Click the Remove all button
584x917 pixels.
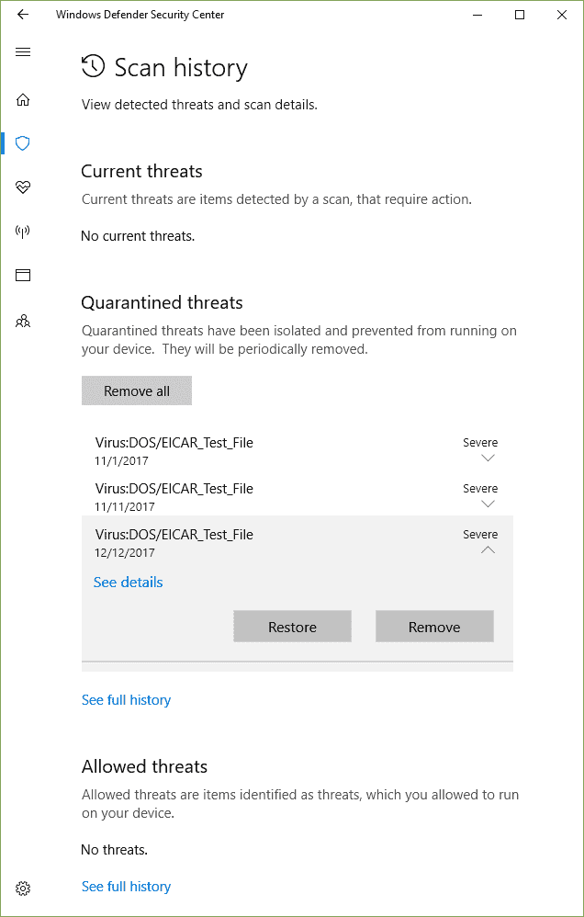coord(137,391)
